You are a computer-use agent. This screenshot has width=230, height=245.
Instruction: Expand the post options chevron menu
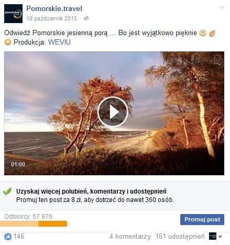[x=222, y=7]
